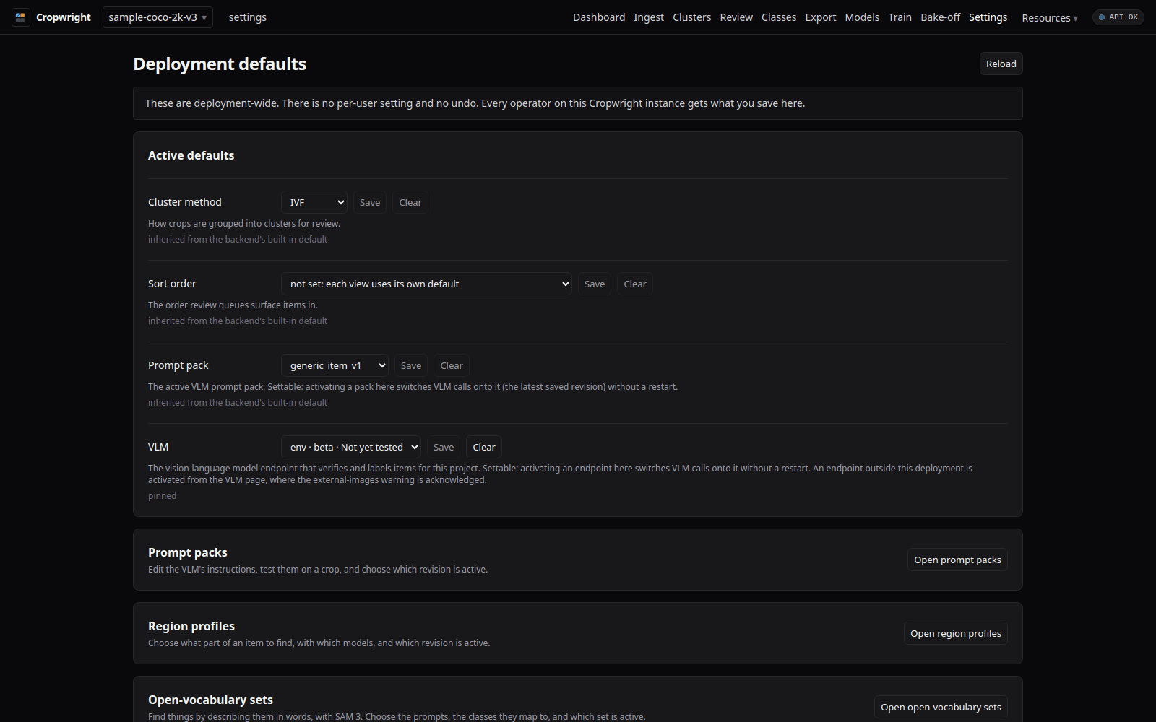Click the deployment-wide warning notice text
Image resolution: width=1156 pixels, height=722 pixels.
point(475,103)
